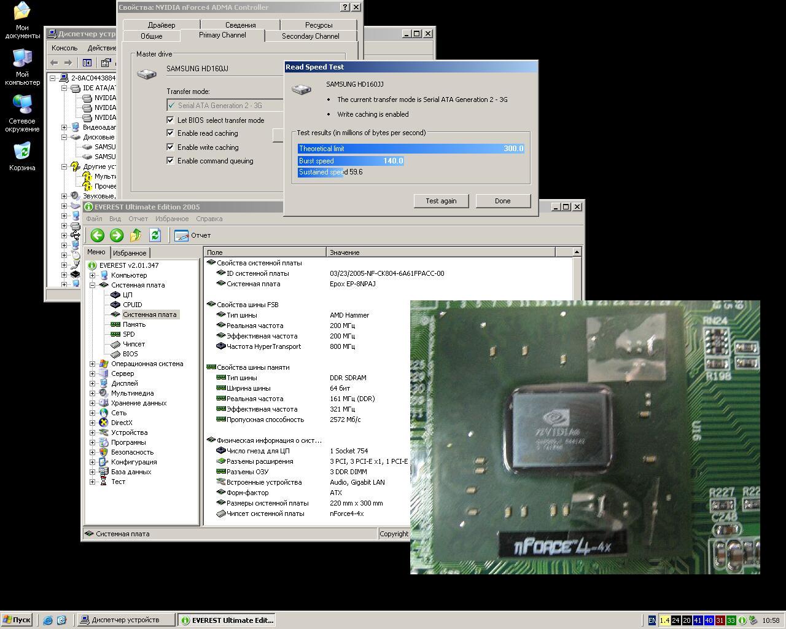The image size is (786, 629).
Task: Click Device Manager back arrow toolbar icon
Action: pos(54,63)
